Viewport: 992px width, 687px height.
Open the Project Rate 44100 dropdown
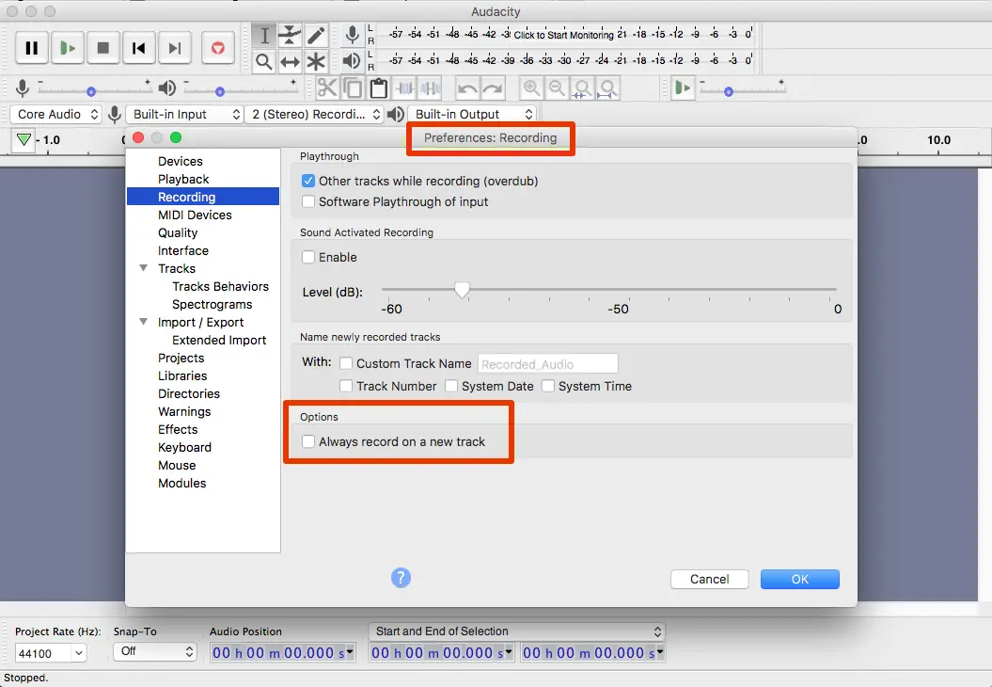[50, 652]
